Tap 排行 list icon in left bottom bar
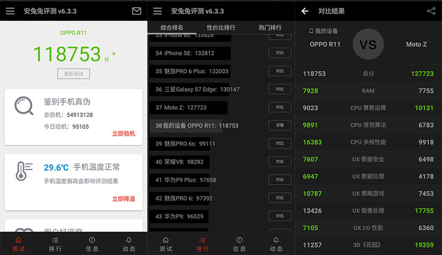This screenshot has width=442, height=255. [55, 240]
